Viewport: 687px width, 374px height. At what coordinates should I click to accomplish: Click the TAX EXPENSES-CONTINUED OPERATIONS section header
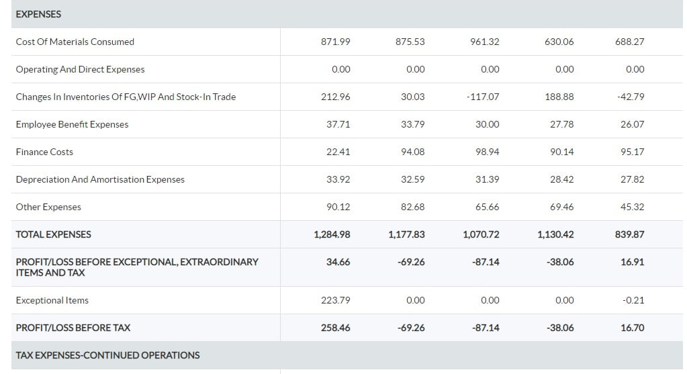[107, 355]
